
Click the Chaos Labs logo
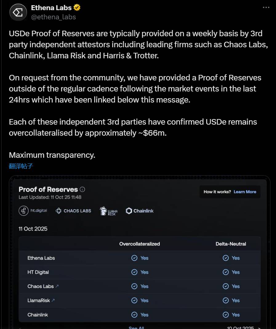click(73, 211)
